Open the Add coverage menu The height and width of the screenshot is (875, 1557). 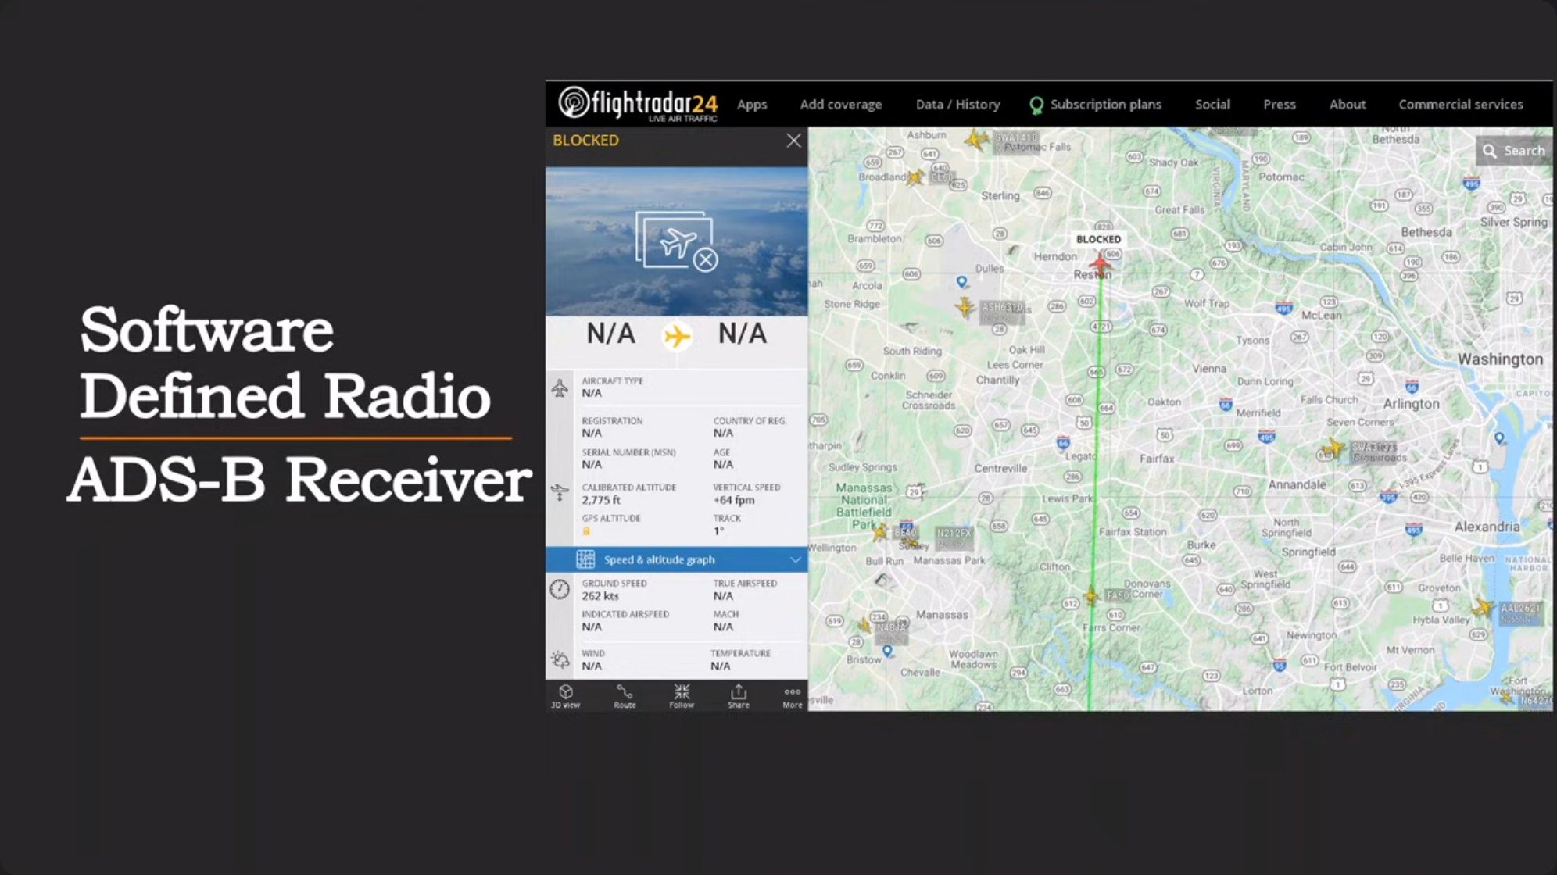[840, 105]
